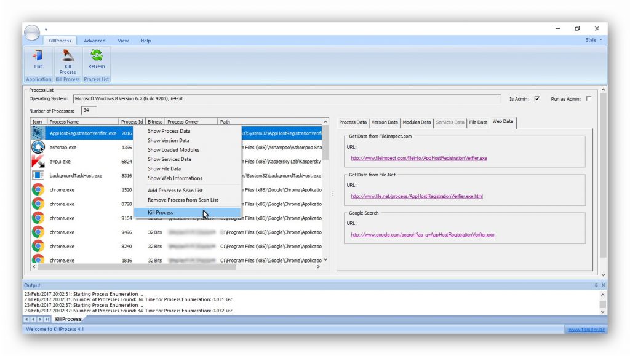630x356 pixels.
Task: Close the Output panel
Action: tap(603, 285)
